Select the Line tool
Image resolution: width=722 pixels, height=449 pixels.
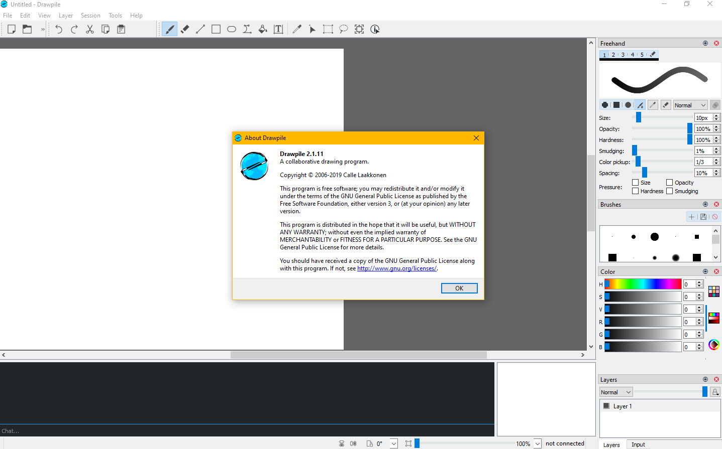[200, 29]
